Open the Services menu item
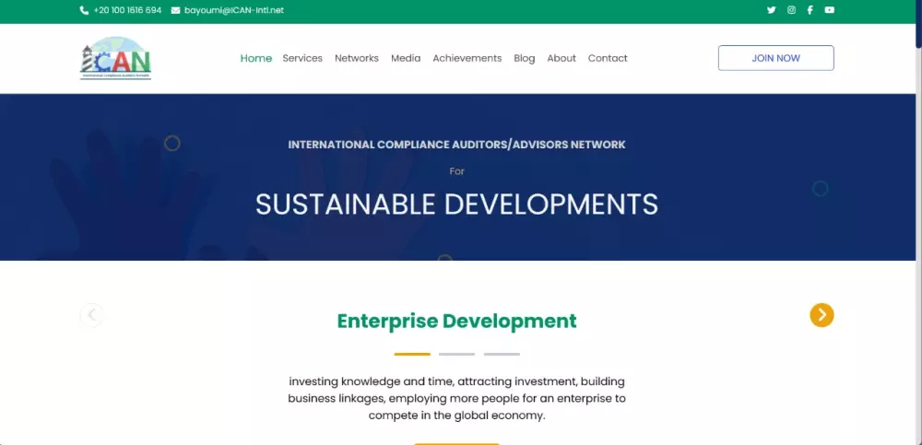Viewport: 922px width, 445px height. 302,58
